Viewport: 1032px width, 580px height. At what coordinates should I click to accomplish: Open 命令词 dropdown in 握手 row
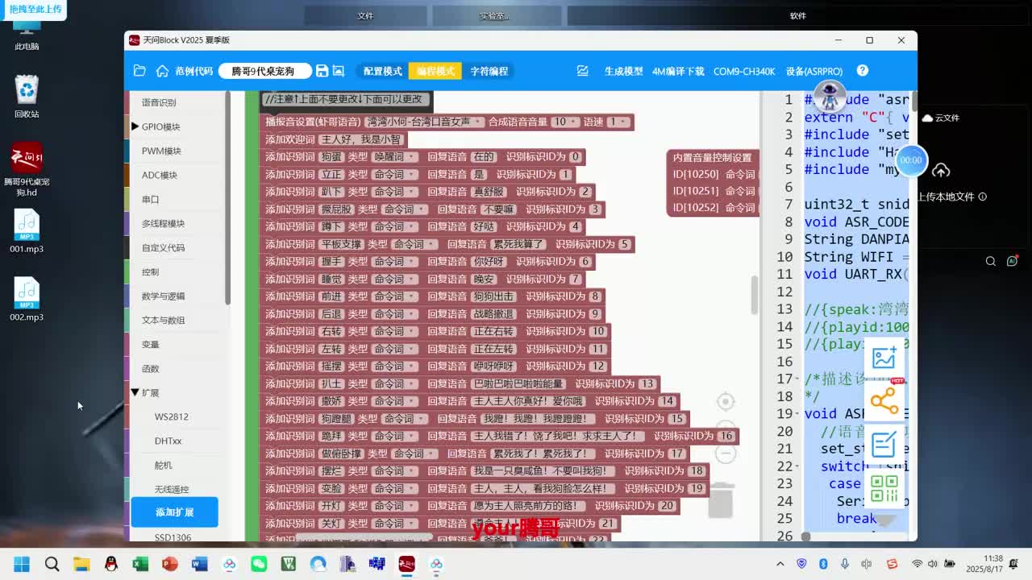[x=394, y=261]
